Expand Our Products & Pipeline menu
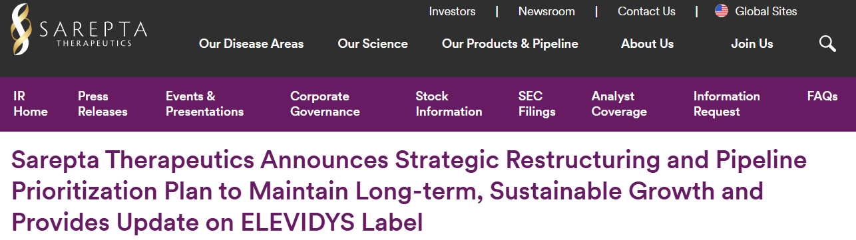856x240 pixels. [x=510, y=44]
